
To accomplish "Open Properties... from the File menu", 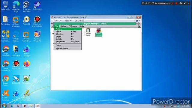I will point(67,41).
